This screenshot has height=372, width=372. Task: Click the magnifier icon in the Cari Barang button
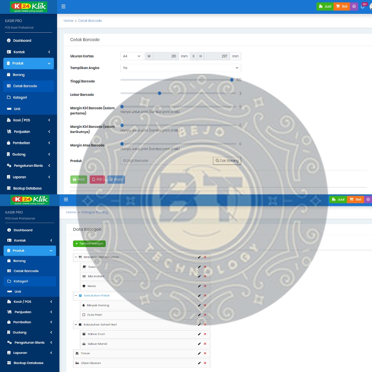click(x=217, y=161)
